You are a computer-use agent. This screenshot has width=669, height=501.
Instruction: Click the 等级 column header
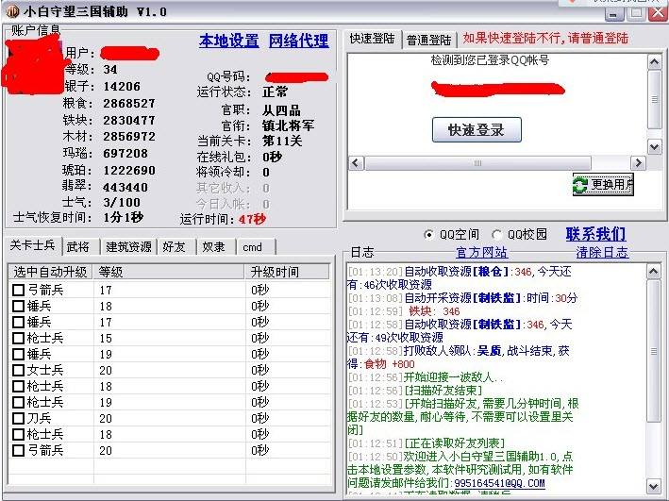point(169,272)
